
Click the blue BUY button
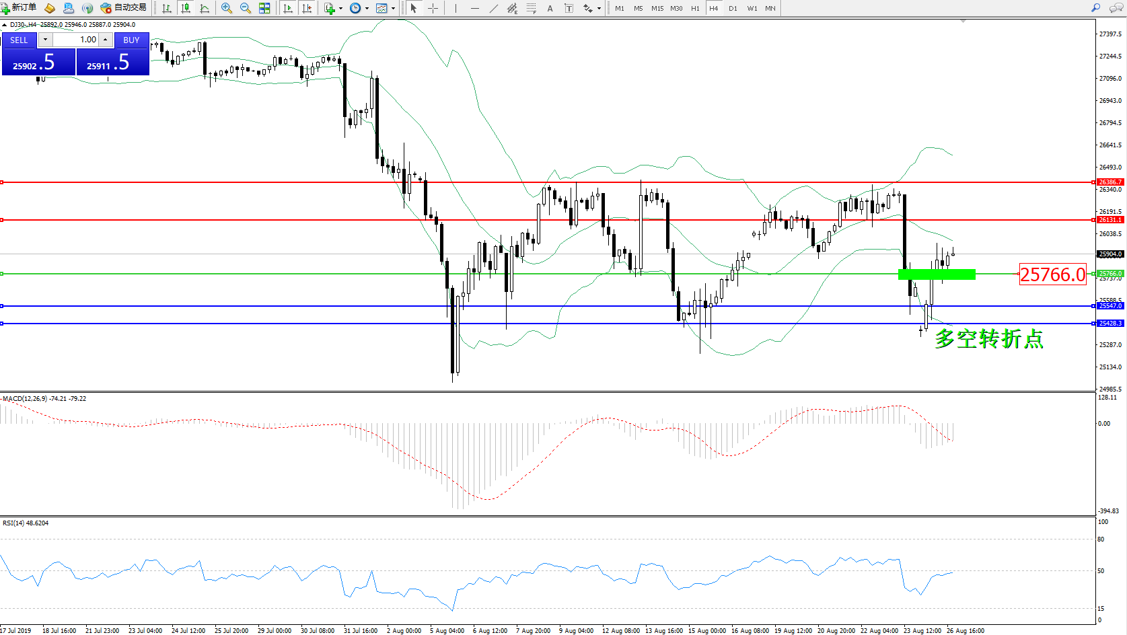point(131,40)
